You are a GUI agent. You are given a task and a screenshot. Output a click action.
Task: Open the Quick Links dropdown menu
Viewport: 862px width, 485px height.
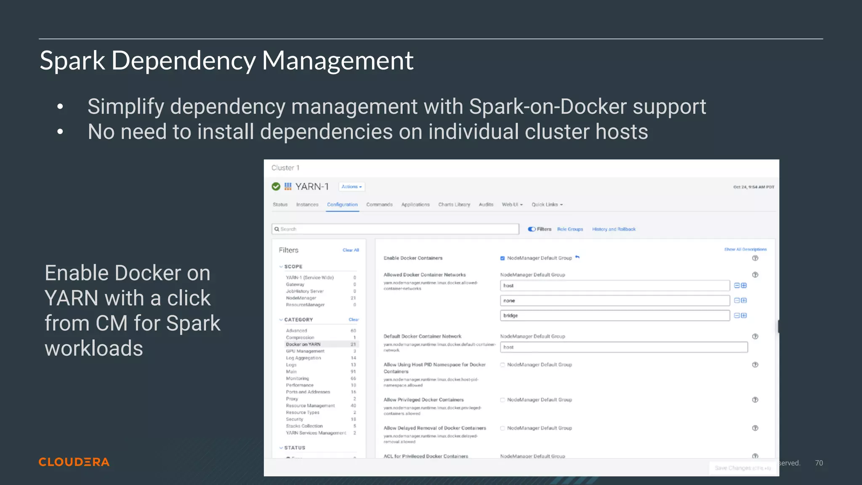coord(547,205)
